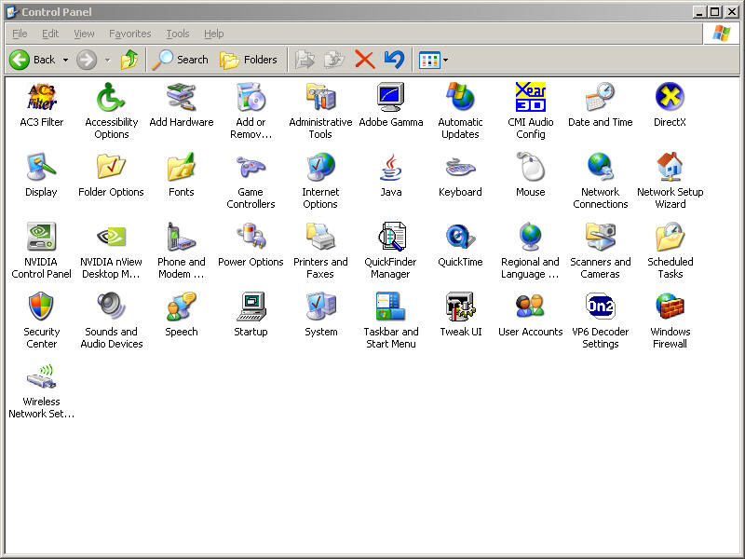Screen dimensions: 745x559
Task: Open Scanners and Cameras
Action: [x=600, y=251]
